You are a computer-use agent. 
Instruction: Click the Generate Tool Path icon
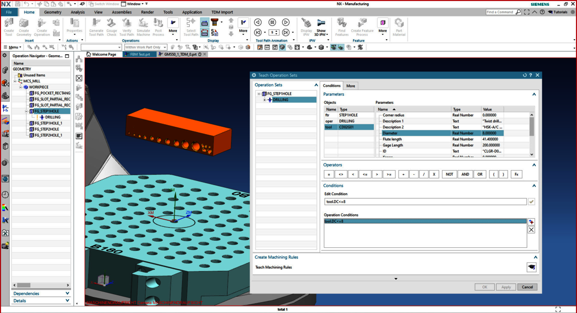tap(96, 27)
